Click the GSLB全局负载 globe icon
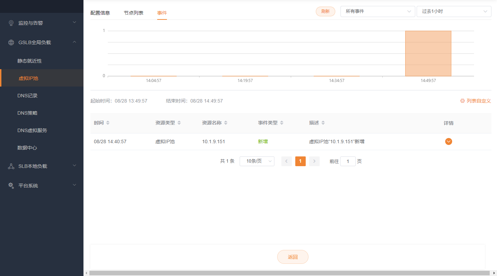This screenshot has height=276, width=497. pyautogui.click(x=11, y=42)
